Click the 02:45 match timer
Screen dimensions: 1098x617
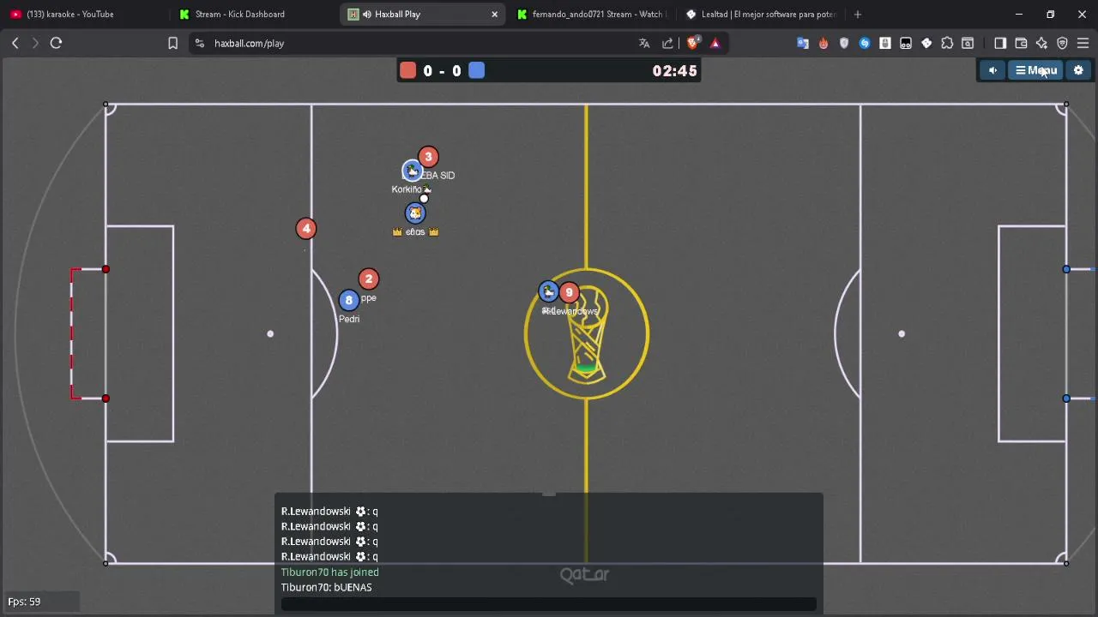click(674, 71)
